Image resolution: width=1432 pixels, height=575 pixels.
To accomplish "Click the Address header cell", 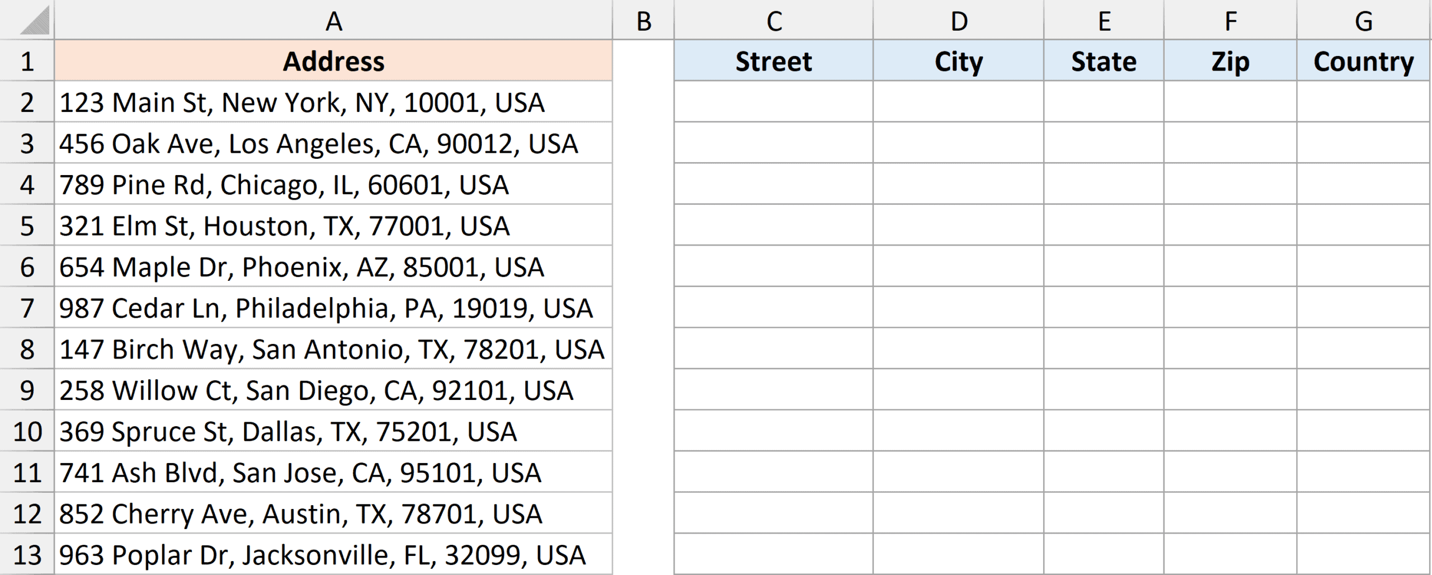I will click(x=333, y=61).
